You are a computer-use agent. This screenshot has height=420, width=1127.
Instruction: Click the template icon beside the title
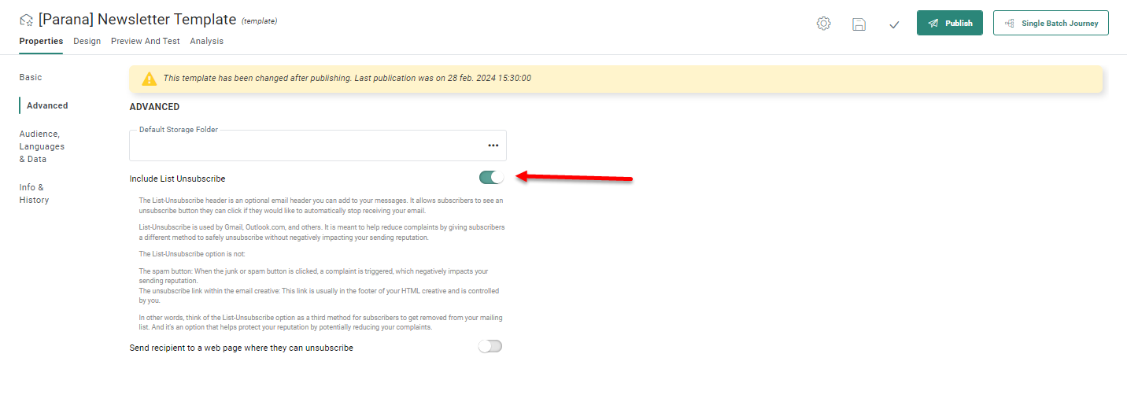[26, 20]
